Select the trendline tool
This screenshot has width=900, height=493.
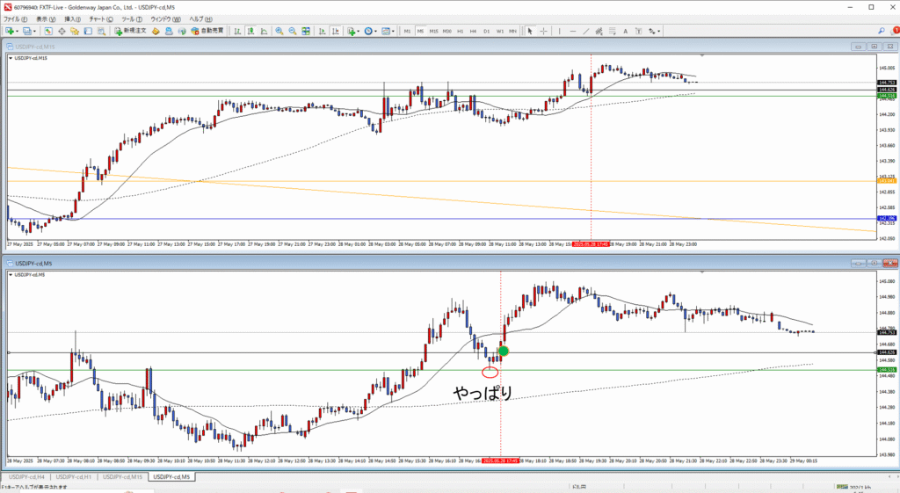586,31
